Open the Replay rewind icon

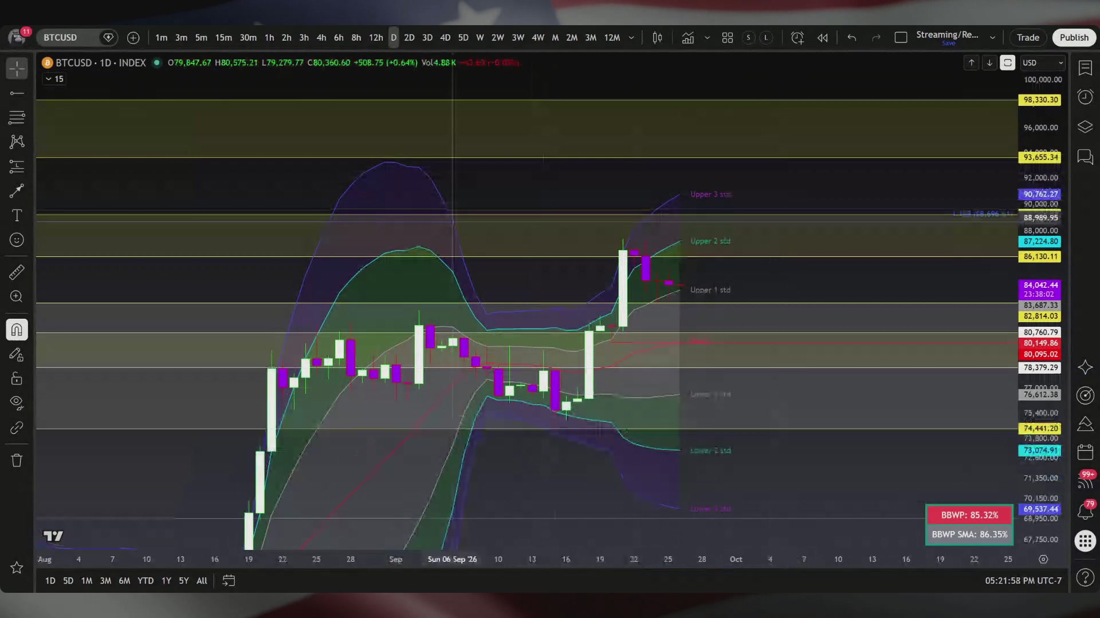(x=822, y=38)
